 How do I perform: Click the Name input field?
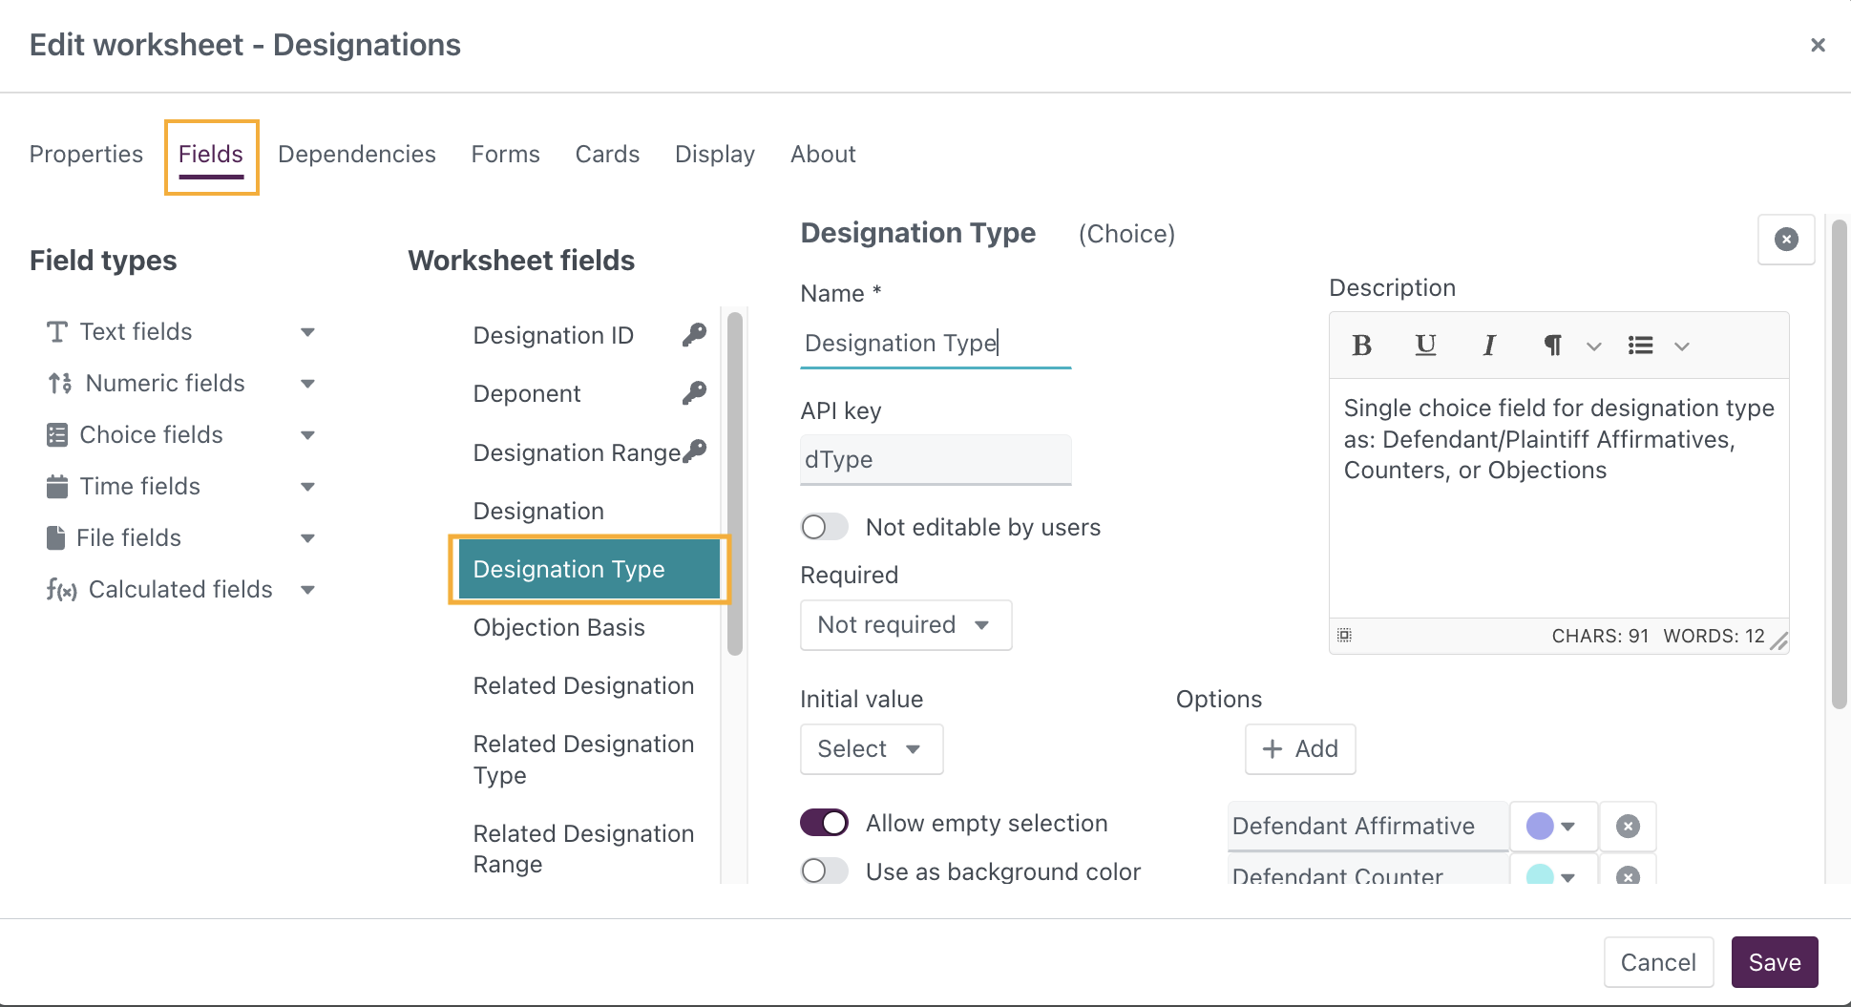pos(935,344)
